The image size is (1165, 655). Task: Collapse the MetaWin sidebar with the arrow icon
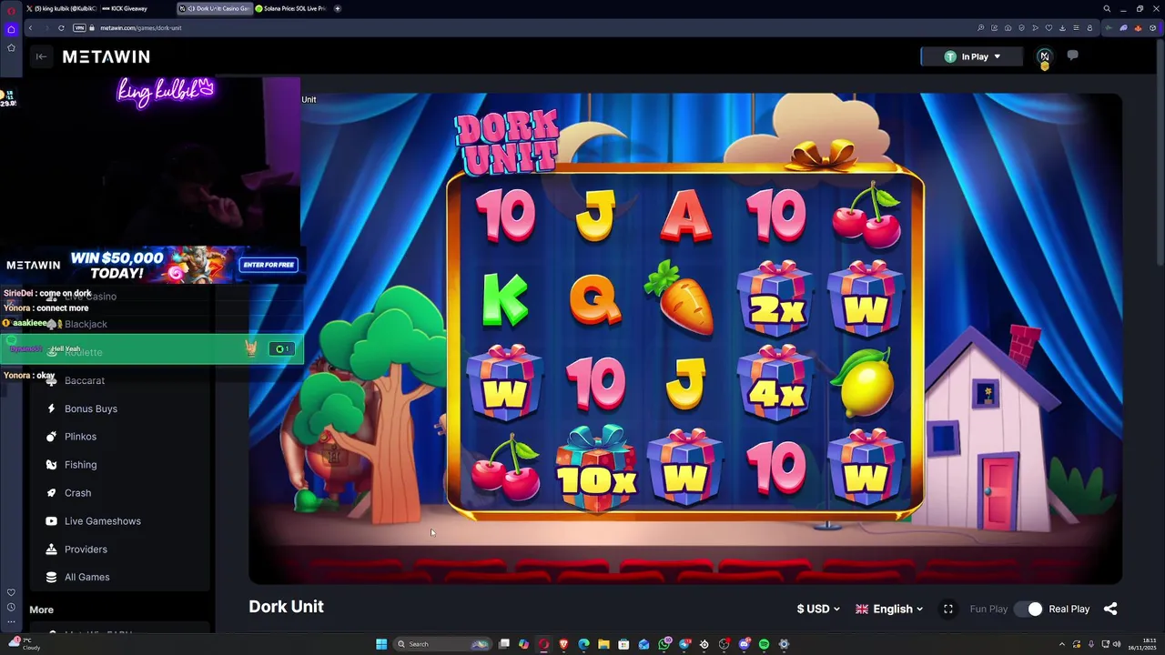pos(41,56)
